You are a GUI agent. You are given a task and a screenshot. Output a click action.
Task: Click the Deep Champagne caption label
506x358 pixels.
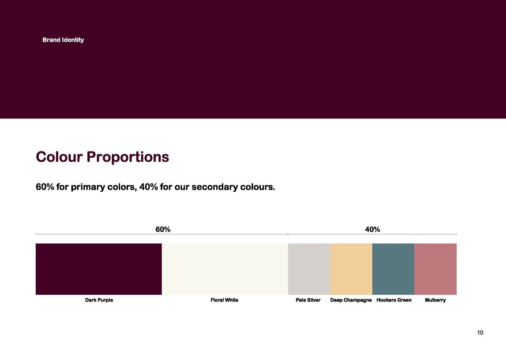(351, 300)
